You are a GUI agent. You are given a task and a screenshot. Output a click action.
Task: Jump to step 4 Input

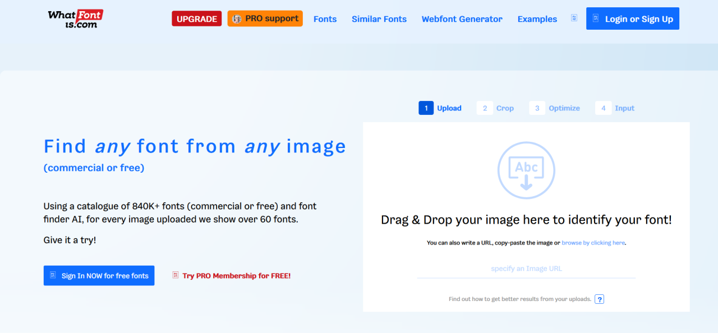click(615, 108)
